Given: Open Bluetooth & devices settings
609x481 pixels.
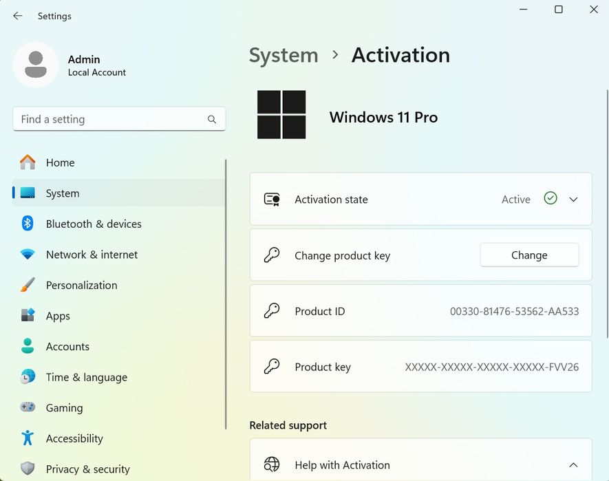Looking at the screenshot, I should 118,224.
